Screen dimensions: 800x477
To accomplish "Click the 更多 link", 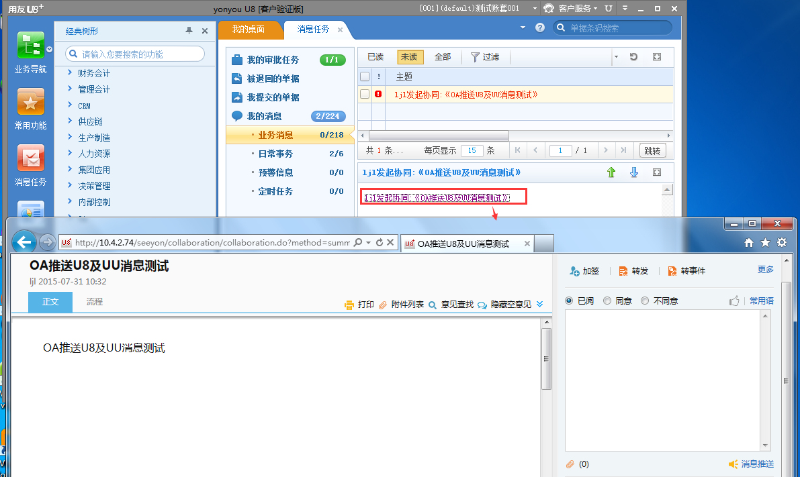I will point(765,270).
